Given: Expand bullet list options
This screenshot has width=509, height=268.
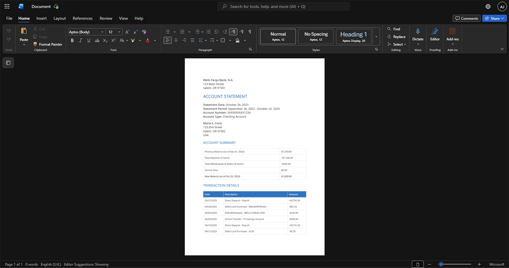Looking at the screenshot, I should [174, 32].
